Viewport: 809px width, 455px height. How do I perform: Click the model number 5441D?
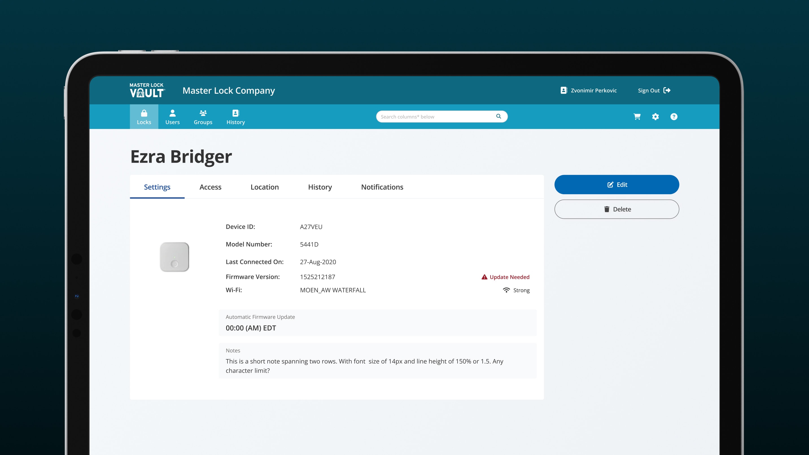tap(309, 244)
